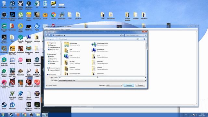Select the Libraries header in the sidebar

point(51,54)
